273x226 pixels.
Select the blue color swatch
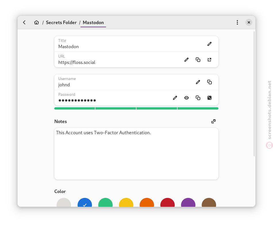[x=84, y=202]
